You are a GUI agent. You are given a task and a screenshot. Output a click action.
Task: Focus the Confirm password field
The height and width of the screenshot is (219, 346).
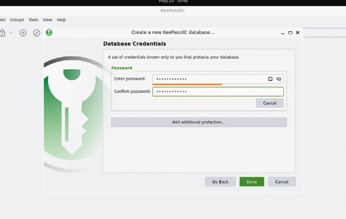(217, 91)
